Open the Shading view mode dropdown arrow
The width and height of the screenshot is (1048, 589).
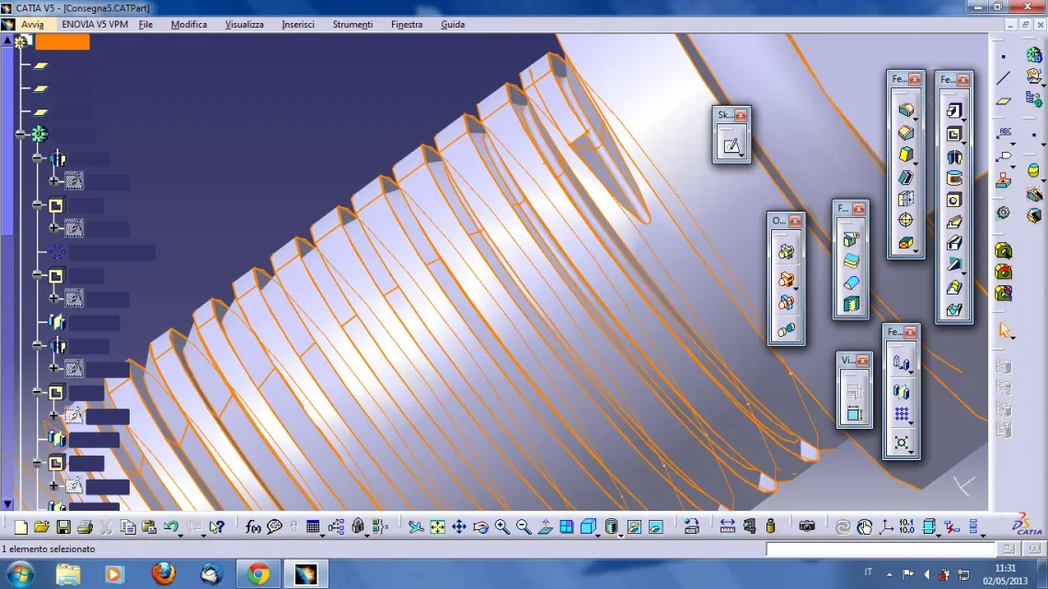[620, 536]
